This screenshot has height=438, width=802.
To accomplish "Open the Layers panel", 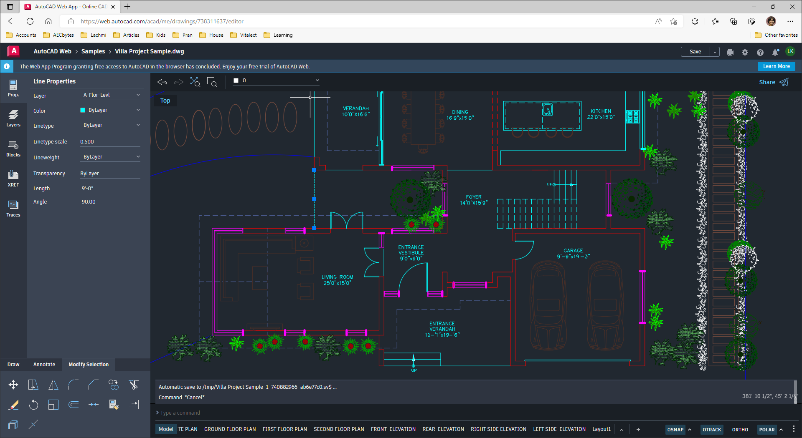I will [x=13, y=118].
